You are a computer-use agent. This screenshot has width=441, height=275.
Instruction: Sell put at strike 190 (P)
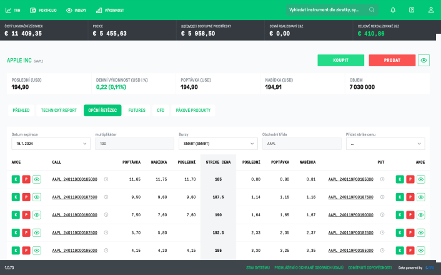coord(410,215)
